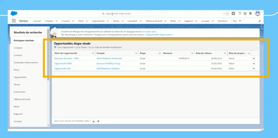The image size is (278, 138).
Task: Filter results by Opportunités in sidebar
Action: (20, 77)
